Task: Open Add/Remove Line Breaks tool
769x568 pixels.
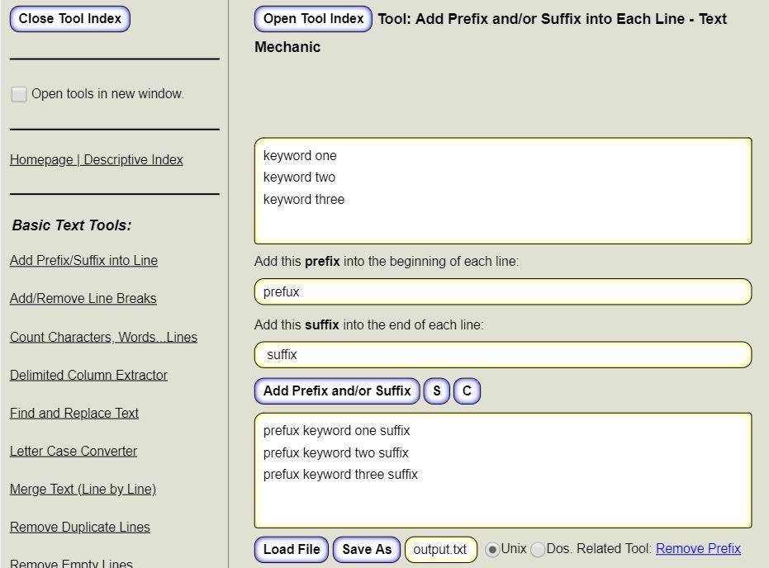Action: click(x=83, y=299)
